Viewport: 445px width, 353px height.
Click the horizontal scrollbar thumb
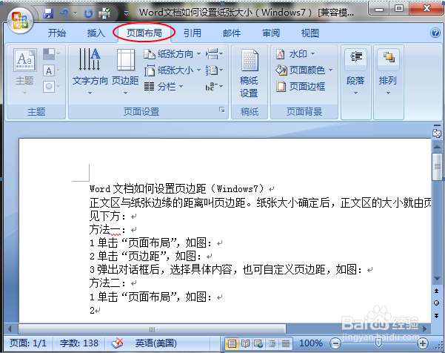(152, 329)
